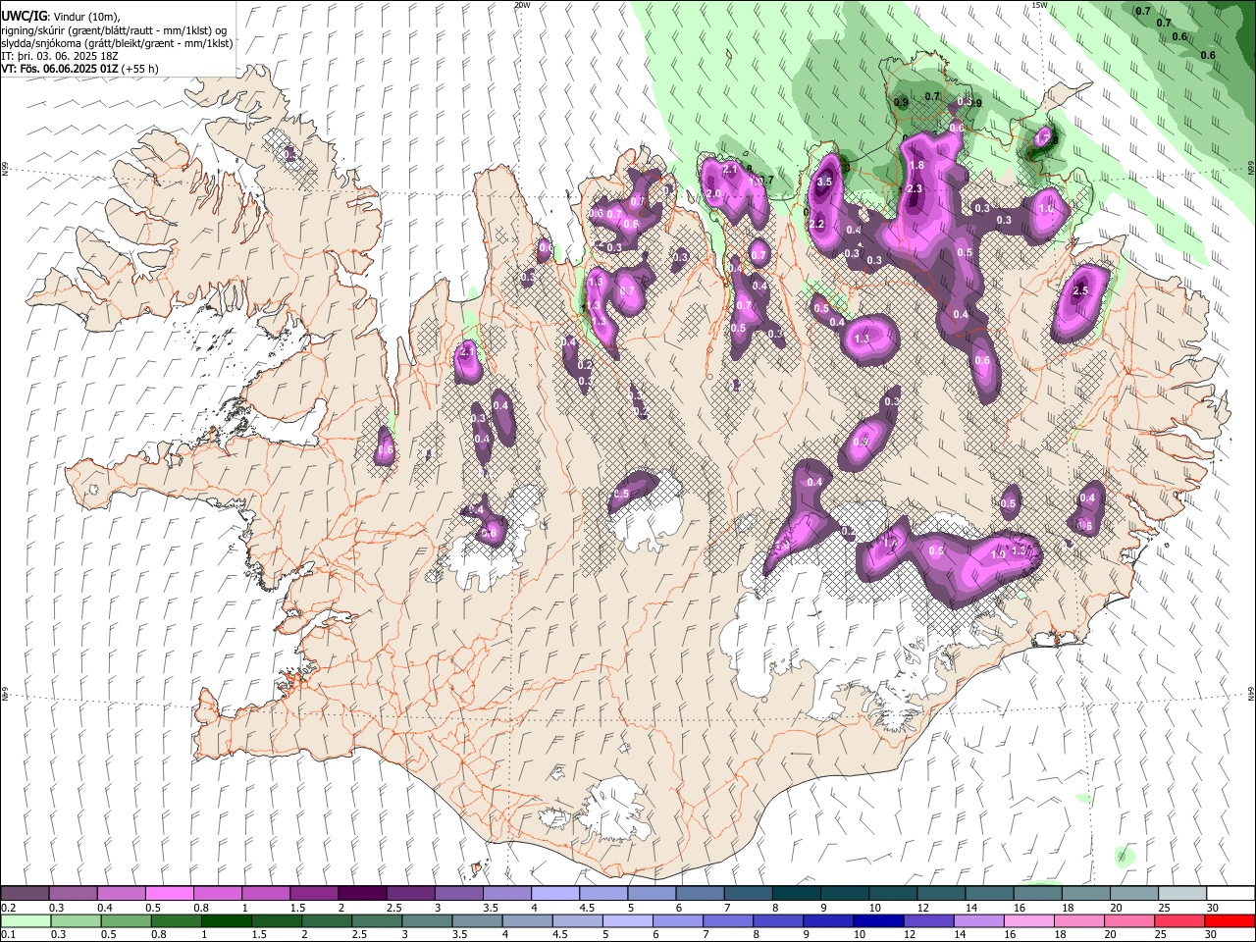Click dusky purple swatch between upper 0.2 and 0.3
Image resolution: width=1256 pixels, height=942 pixels.
[25, 894]
